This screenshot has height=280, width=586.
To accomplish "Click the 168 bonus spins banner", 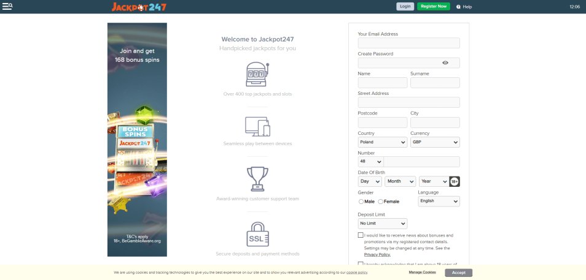I will click(x=137, y=140).
